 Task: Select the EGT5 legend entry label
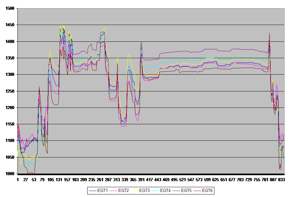[x=186, y=190]
